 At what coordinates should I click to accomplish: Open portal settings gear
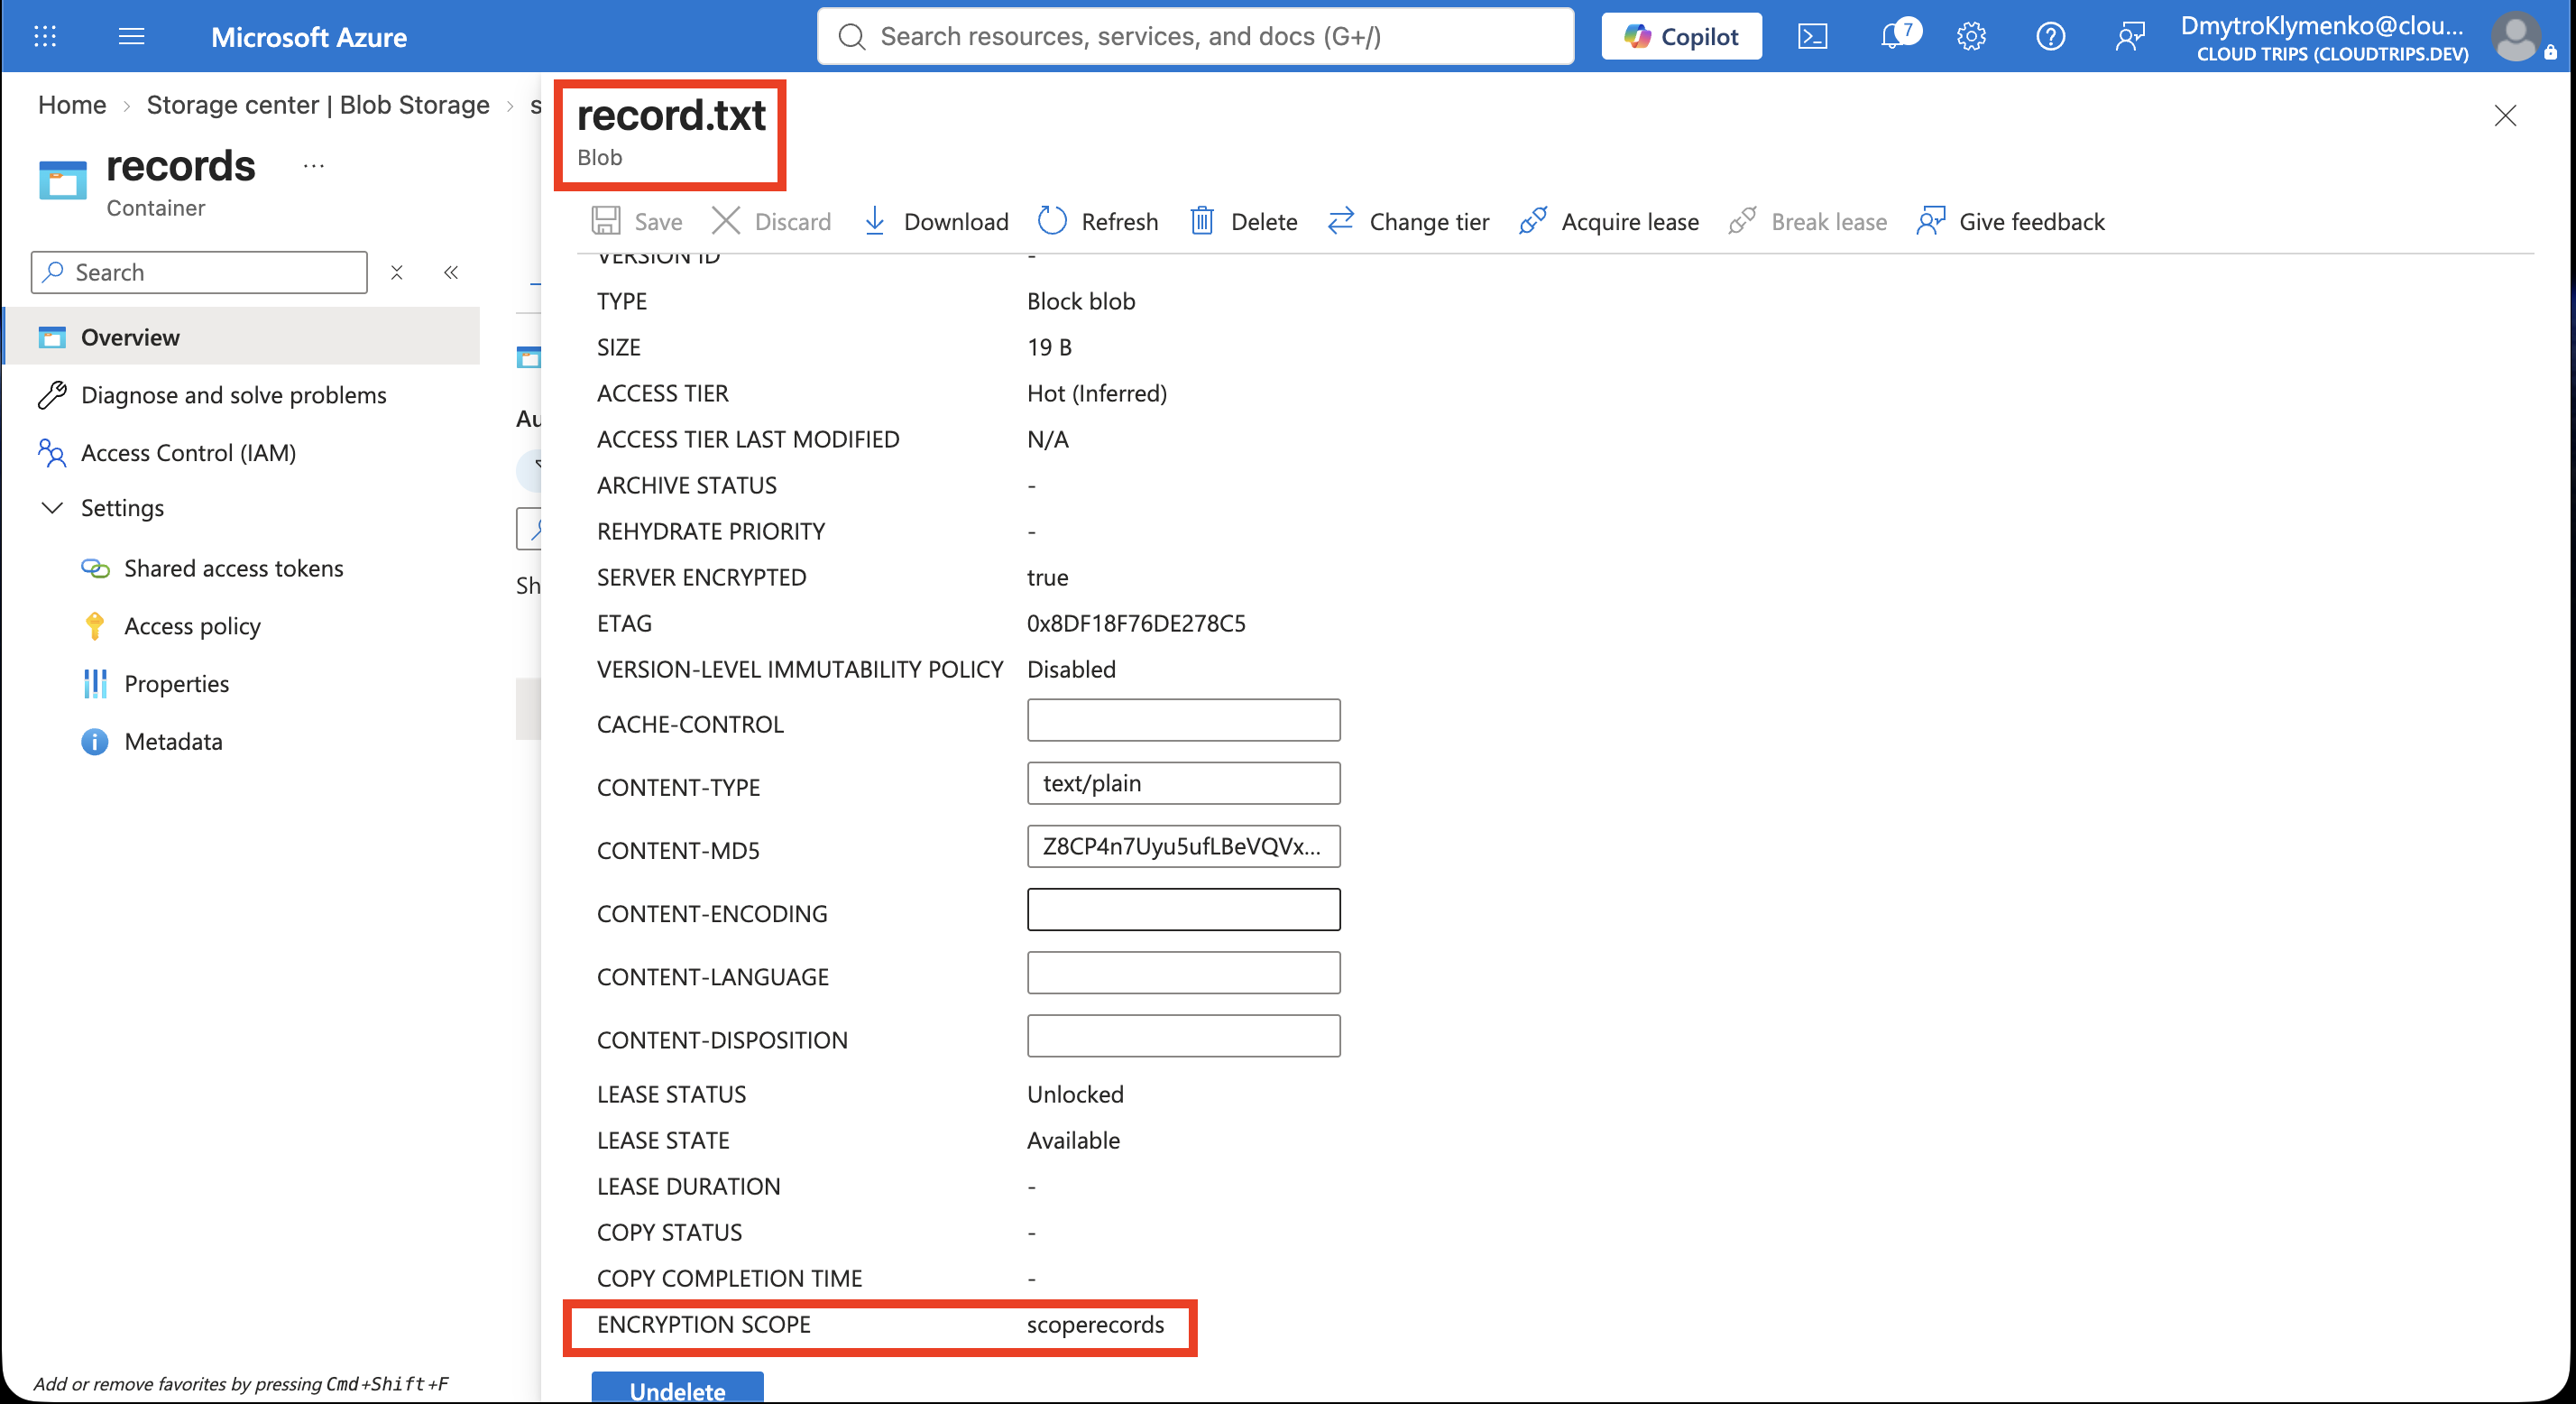pos(1971,37)
